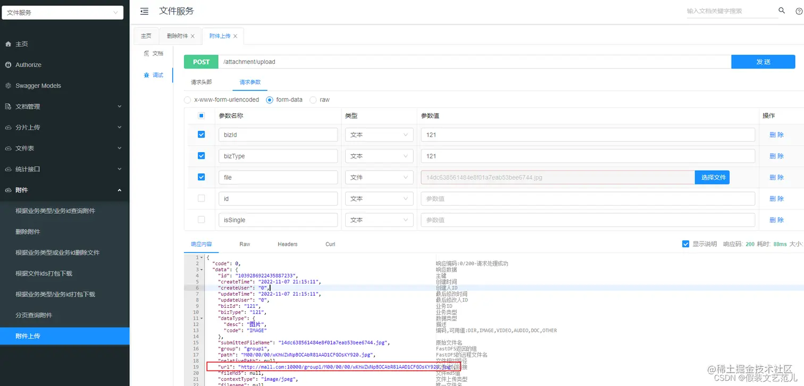Click the 附件 cloud icon

pos(8,190)
